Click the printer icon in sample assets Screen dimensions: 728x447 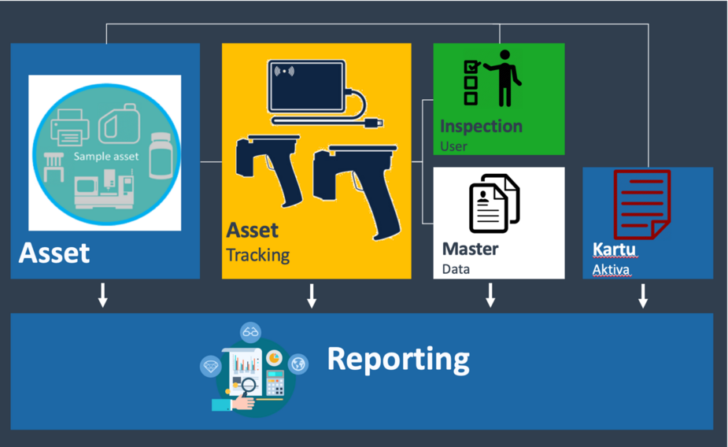[x=70, y=126]
